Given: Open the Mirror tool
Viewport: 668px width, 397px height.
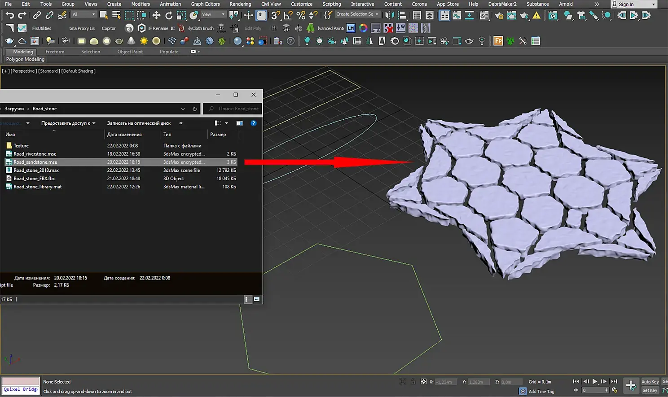Looking at the screenshot, I should pyautogui.click(x=389, y=16).
